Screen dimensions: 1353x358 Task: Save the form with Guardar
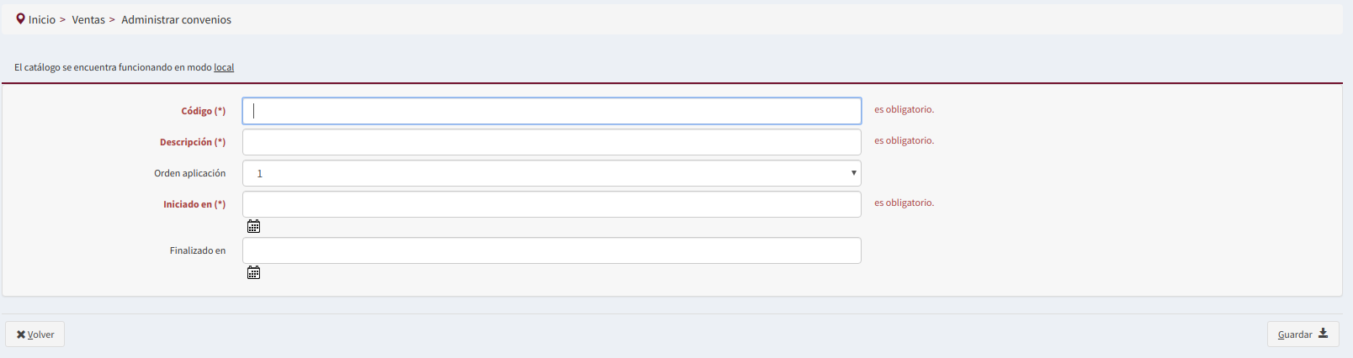(x=1303, y=334)
